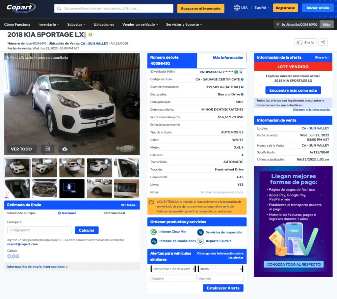The image size is (337, 299).
Task: Open CA - SUN VALLEY link near the lot number
Action: tap(94, 43)
